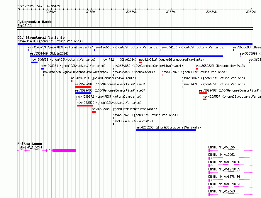Open the nsv4211481 gnomAD variant label
Screen dimensions: 261x198
click(x=50, y=41)
